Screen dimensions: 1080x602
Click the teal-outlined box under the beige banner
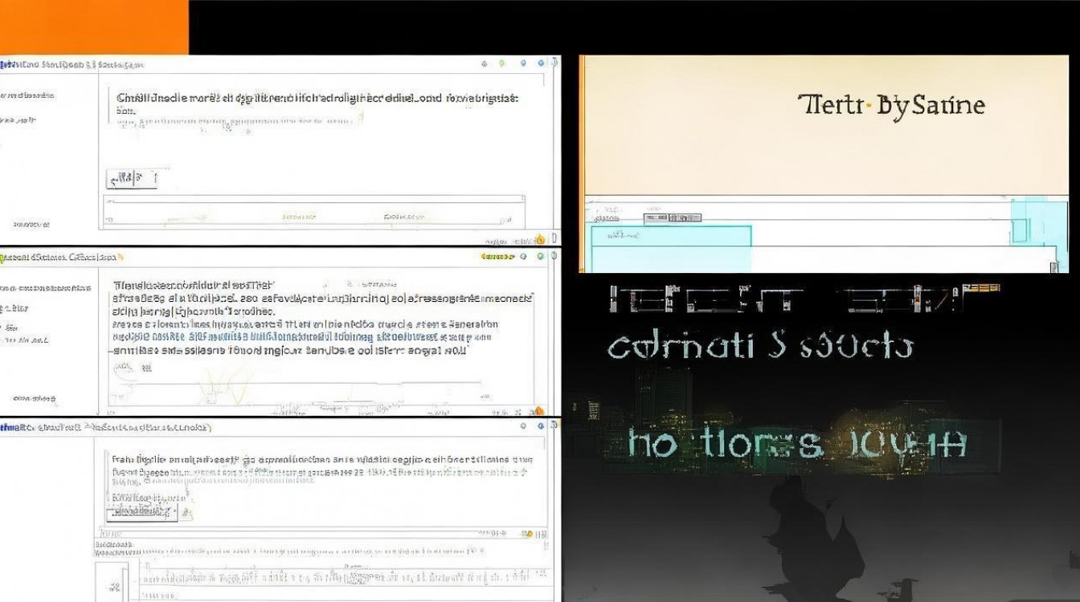click(x=671, y=247)
